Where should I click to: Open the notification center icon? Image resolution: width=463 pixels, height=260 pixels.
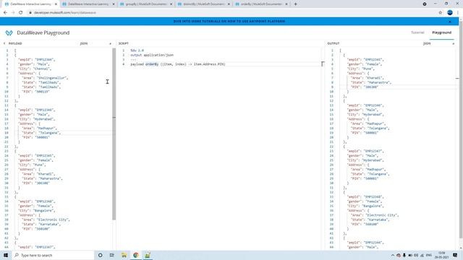tap(455, 255)
